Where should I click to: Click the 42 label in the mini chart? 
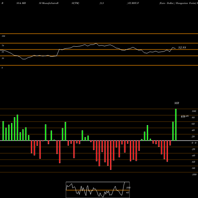pos(128,192)
